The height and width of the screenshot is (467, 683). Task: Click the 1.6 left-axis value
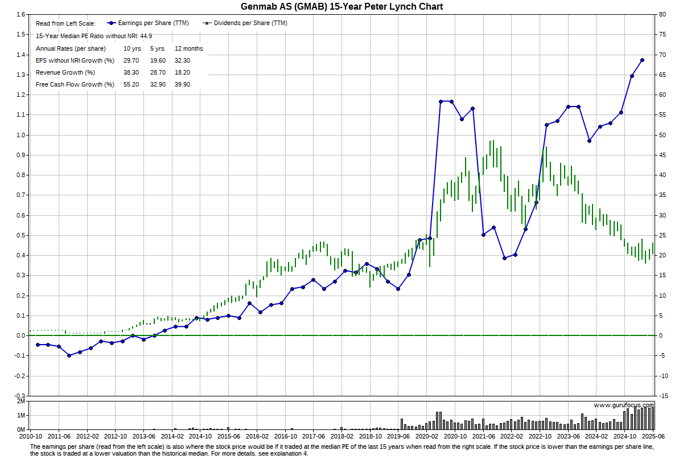21,14
